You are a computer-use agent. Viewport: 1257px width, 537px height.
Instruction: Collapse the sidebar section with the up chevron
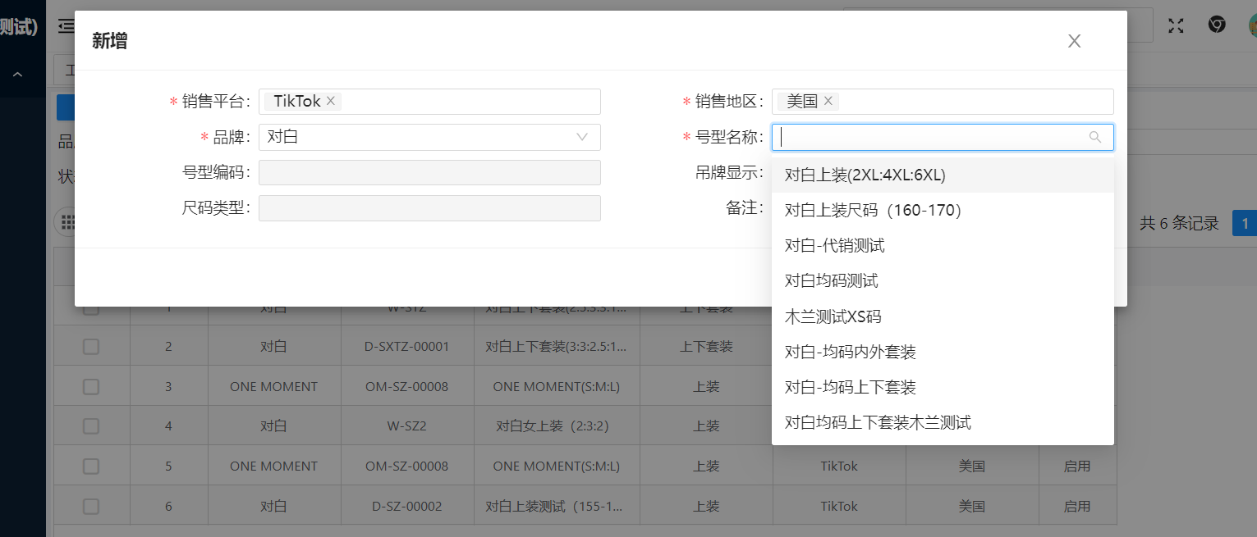(x=17, y=75)
